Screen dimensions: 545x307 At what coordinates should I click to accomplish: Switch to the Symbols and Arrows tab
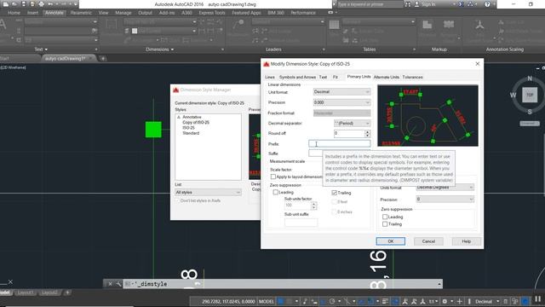[x=297, y=78]
